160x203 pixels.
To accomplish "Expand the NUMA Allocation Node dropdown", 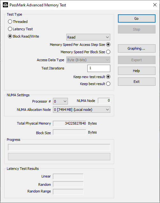I will point(81,110).
